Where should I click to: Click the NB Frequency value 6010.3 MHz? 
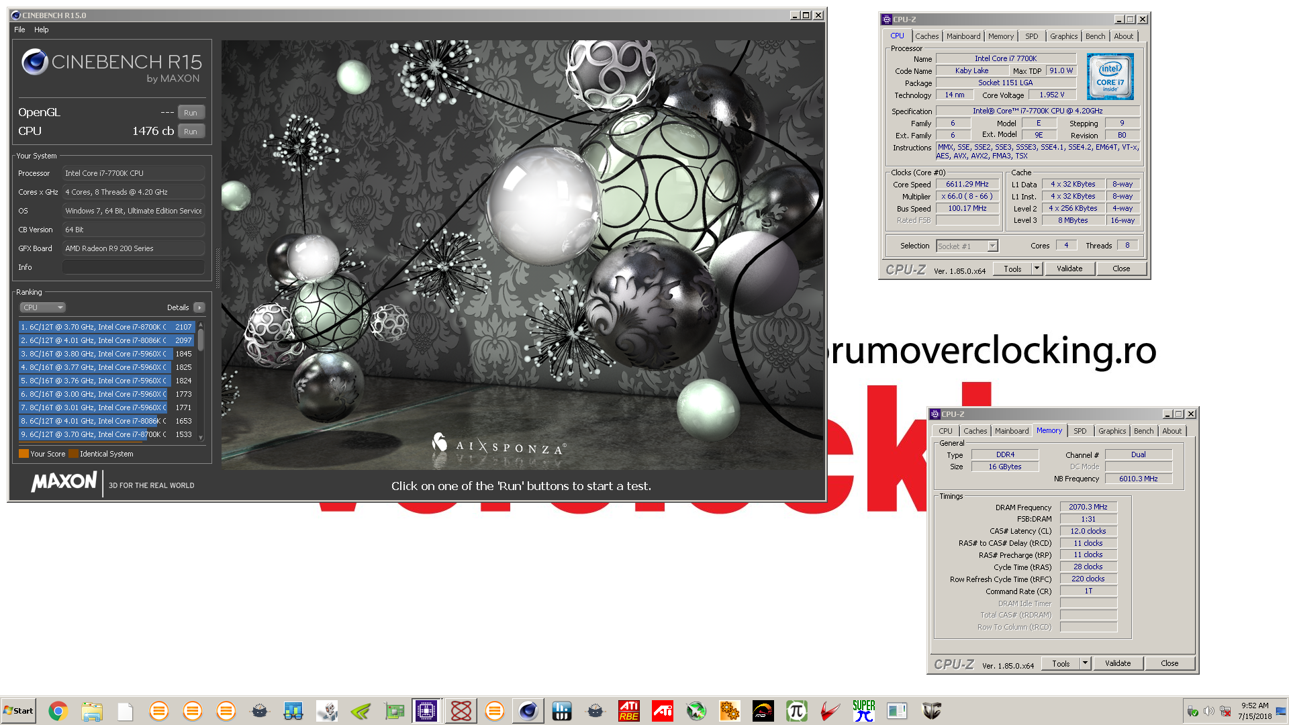click(1139, 479)
